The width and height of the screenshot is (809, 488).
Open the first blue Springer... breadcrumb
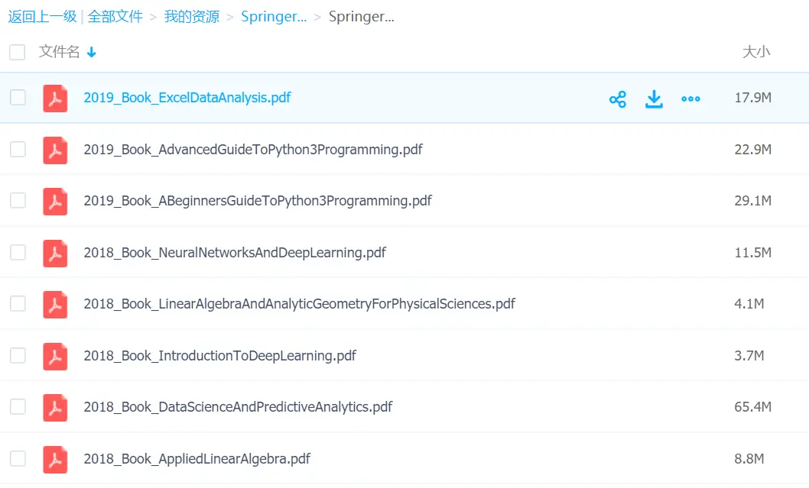click(x=274, y=17)
